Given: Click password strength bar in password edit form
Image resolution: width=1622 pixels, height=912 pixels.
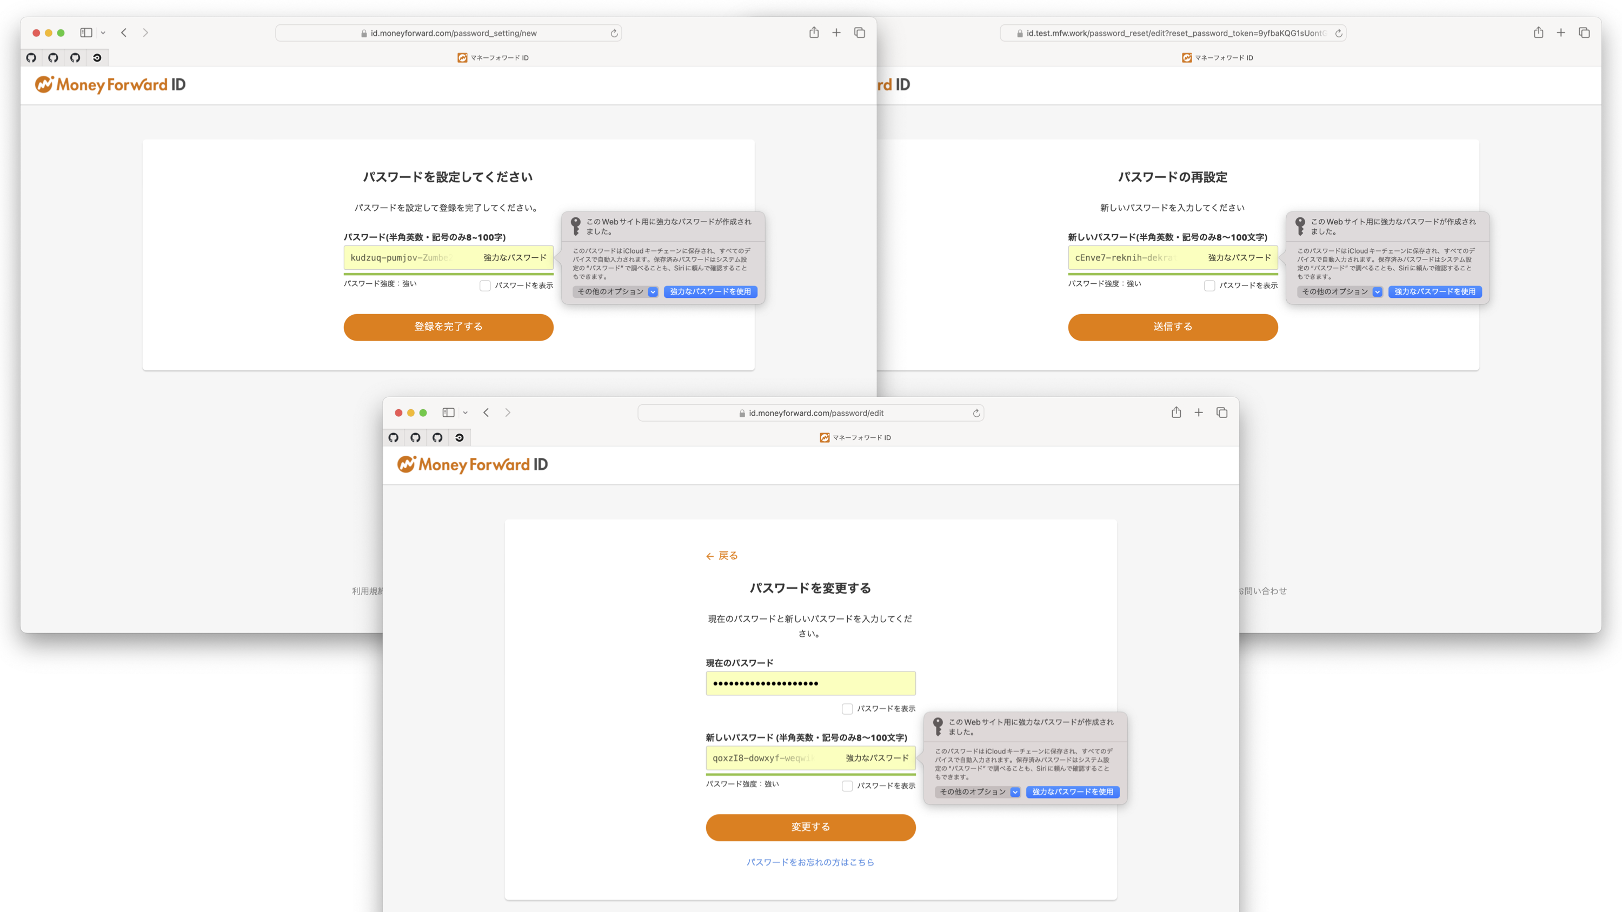Looking at the screenshot, I should click(810, 775).
